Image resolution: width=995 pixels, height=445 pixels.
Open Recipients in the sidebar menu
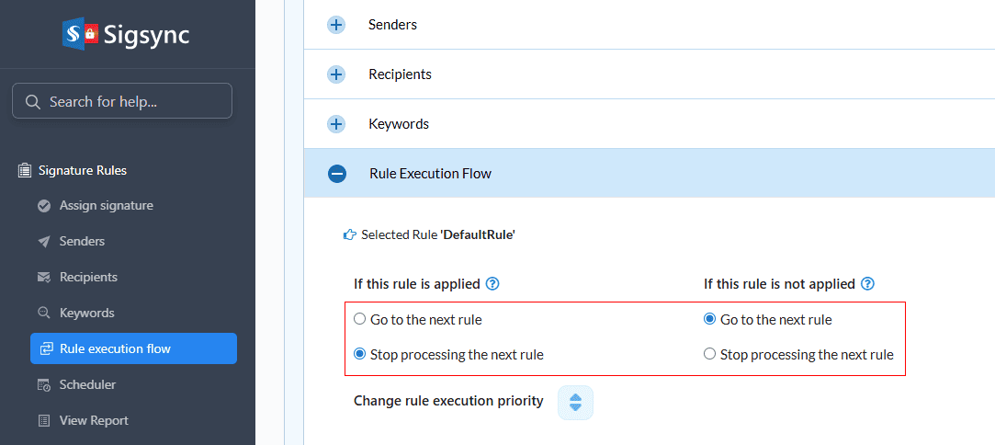tap(88, 277)
